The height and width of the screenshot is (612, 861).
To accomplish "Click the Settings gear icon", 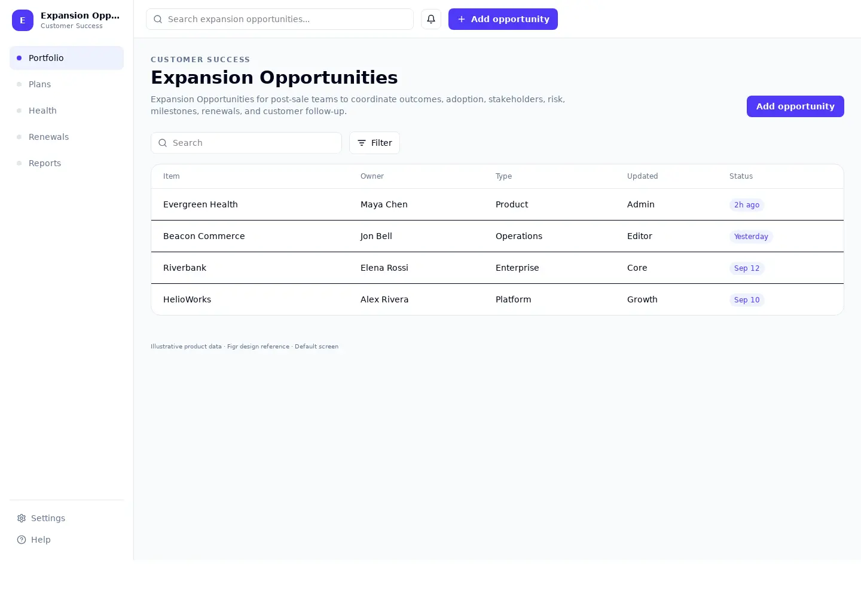I will pos(22,518).
